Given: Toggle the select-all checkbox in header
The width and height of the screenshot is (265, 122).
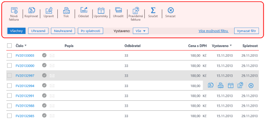Looking at the screenshot, I should [x=9, y=46].
